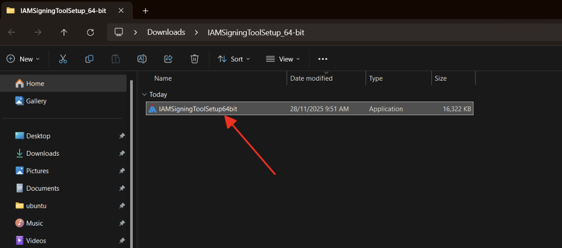Click the Copy icon in toolbar
562x248 pixels.
click(89, 59)
